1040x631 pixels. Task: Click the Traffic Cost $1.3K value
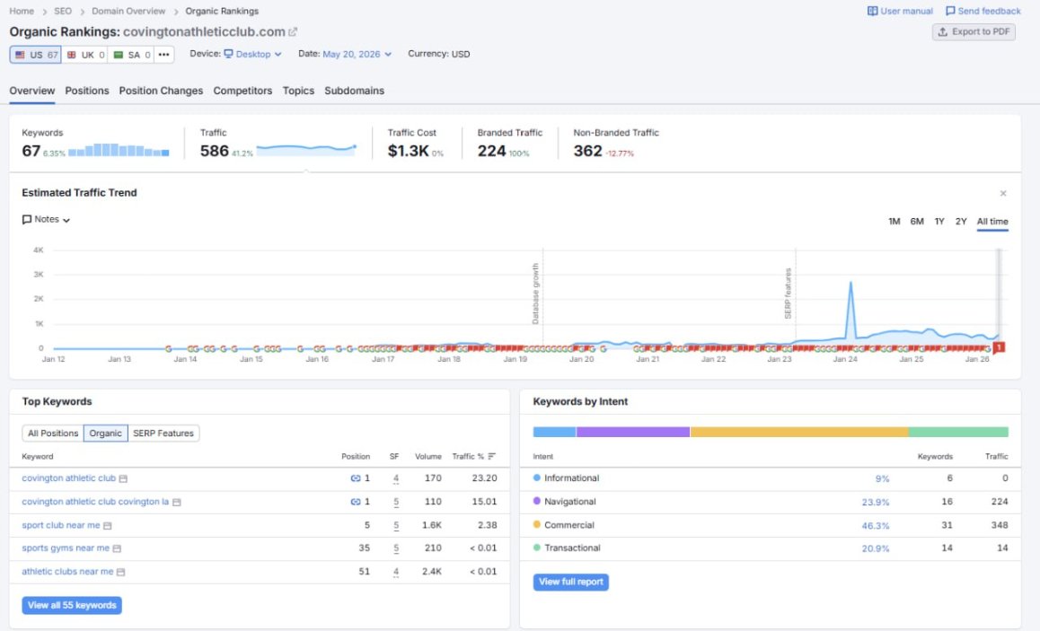(408, 151)
